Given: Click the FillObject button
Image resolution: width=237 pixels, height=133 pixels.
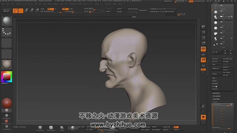Looking at the screenshot, I should tap(5, 83).
